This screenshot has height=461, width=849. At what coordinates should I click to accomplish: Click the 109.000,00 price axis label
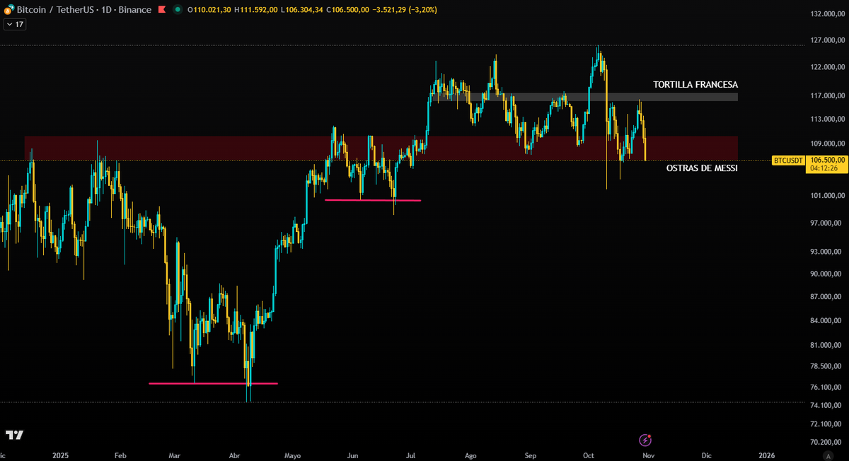[826, 144]
